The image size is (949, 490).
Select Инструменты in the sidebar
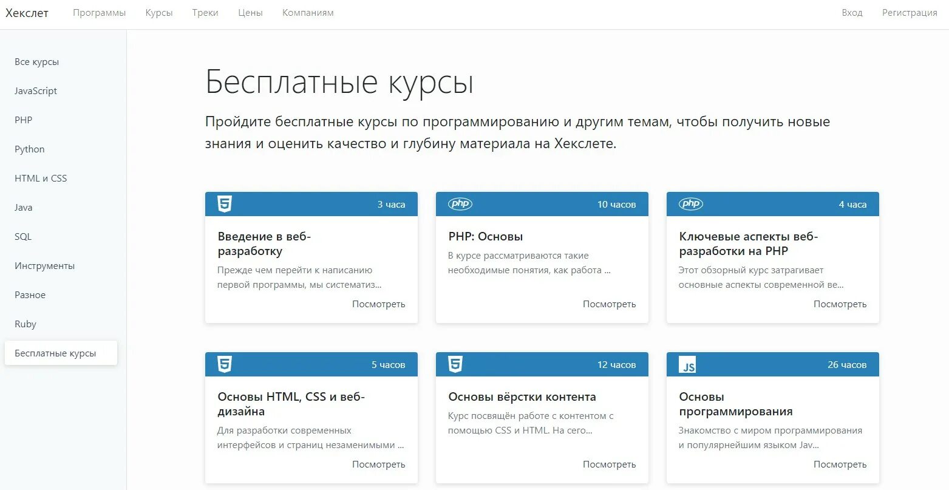45,266
